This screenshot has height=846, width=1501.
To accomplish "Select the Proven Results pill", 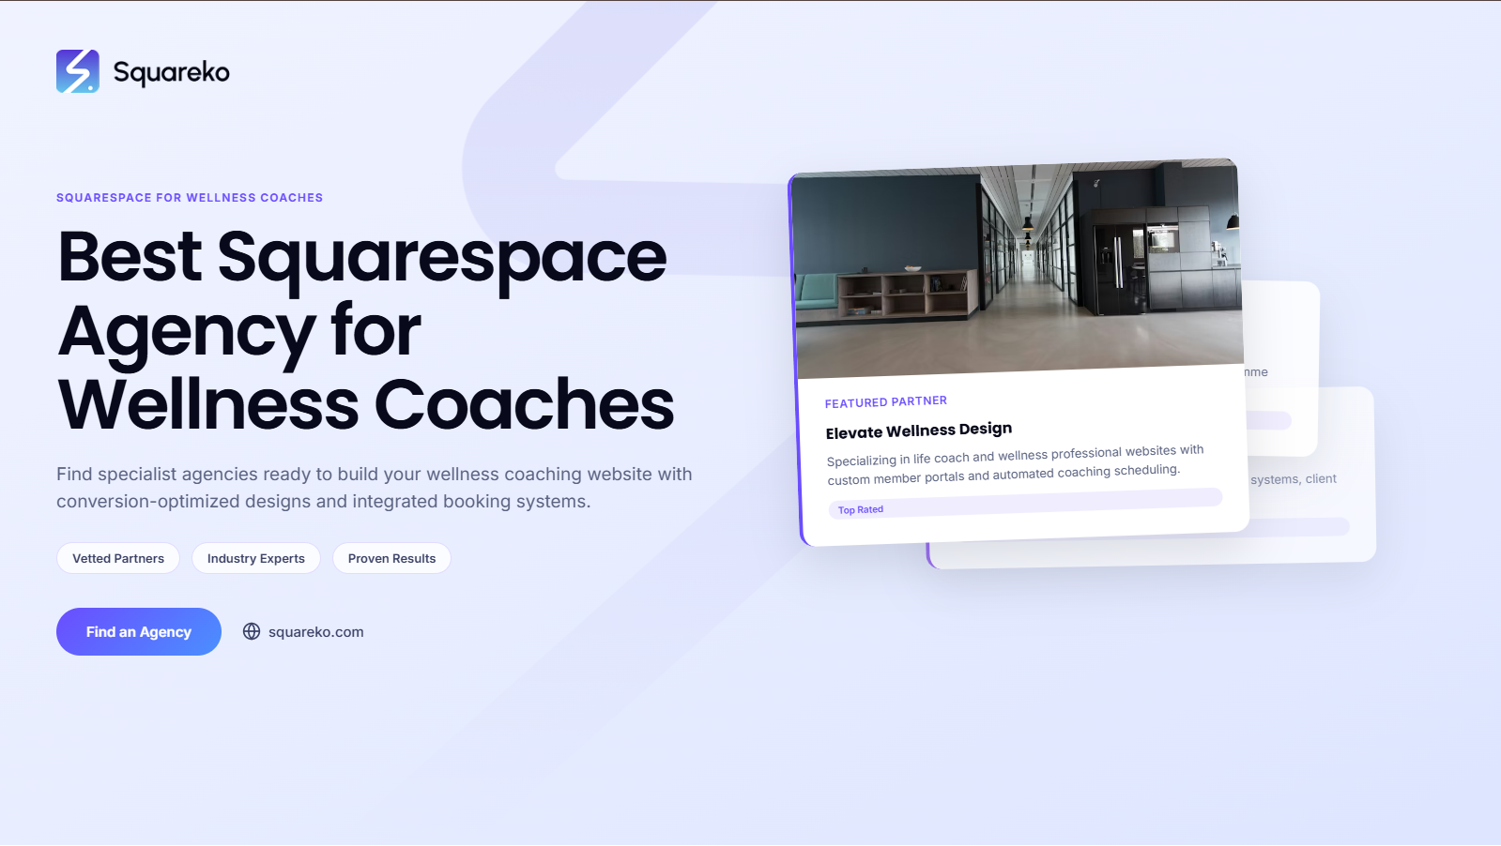I will tap(391, 558).
